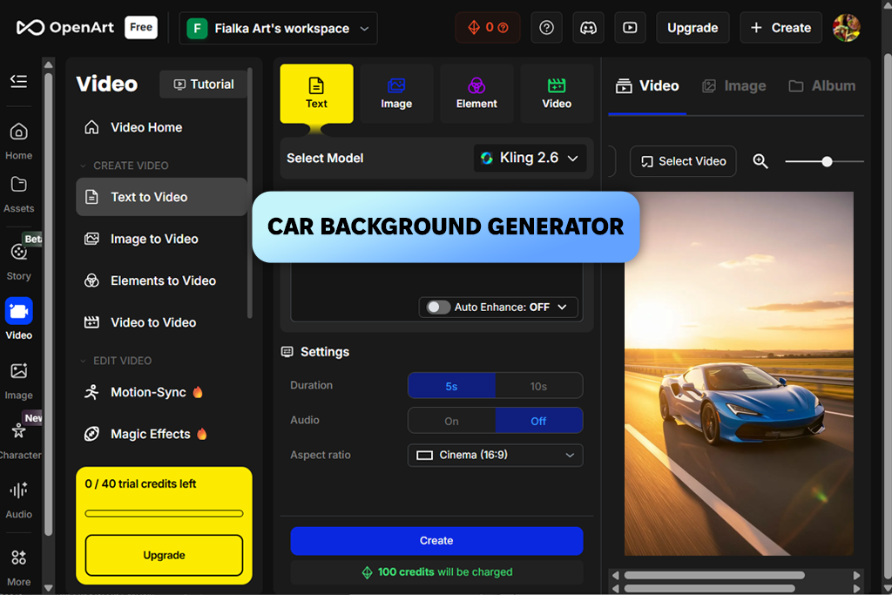Select Video to Video
This screenshot has width=892, height=595.
coord(161,322)
